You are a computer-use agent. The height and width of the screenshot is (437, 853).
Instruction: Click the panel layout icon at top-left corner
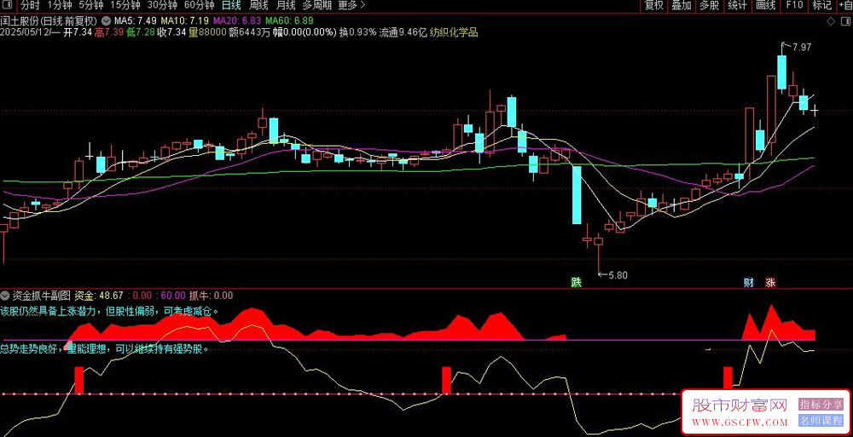[x=7, y=5]
